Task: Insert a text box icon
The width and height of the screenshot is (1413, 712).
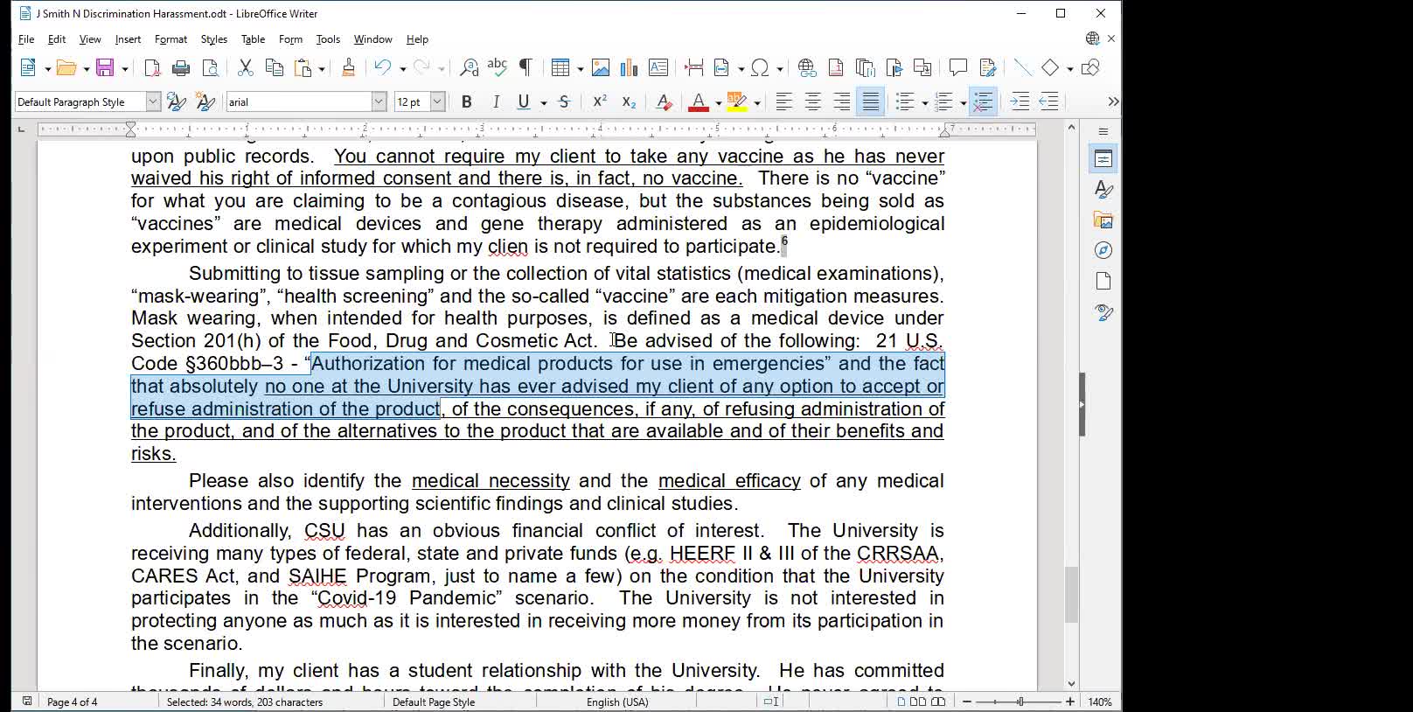Action: point(658,68)
